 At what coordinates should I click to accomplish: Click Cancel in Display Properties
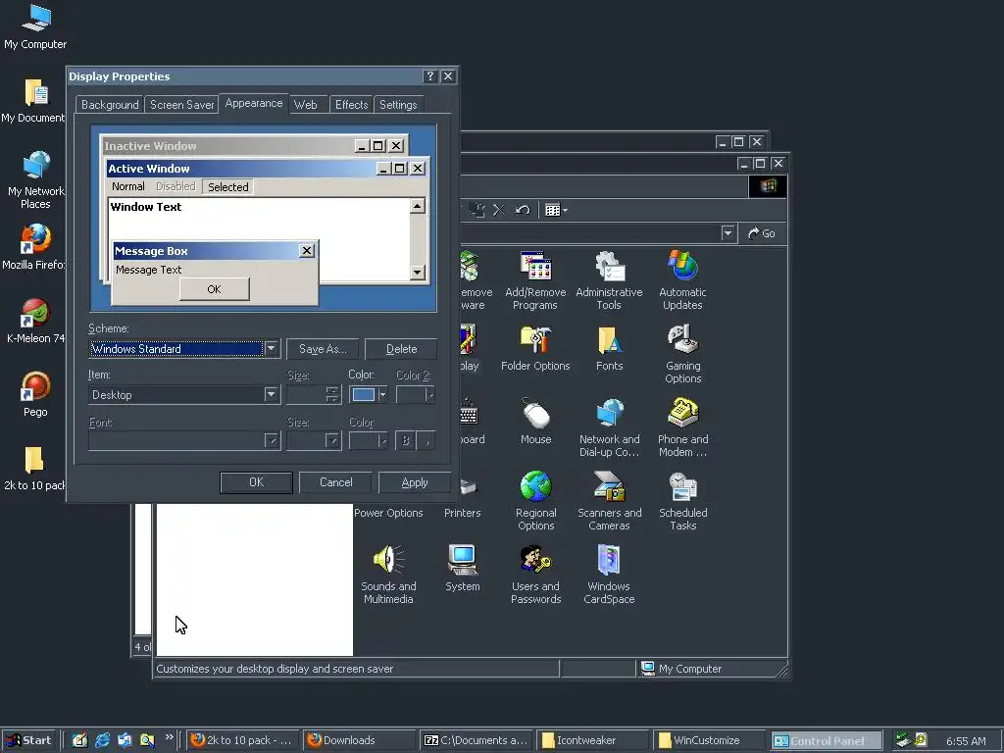click(335, 482)
